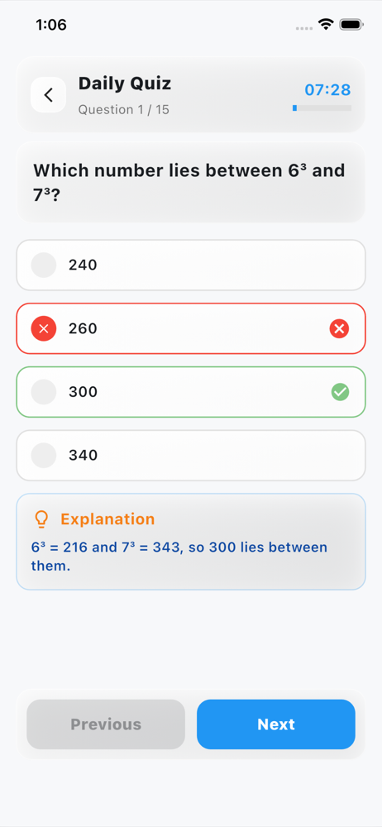The image size is (382, 827).
Task: Tap the Explanation heading text
Action: (107, 519)
